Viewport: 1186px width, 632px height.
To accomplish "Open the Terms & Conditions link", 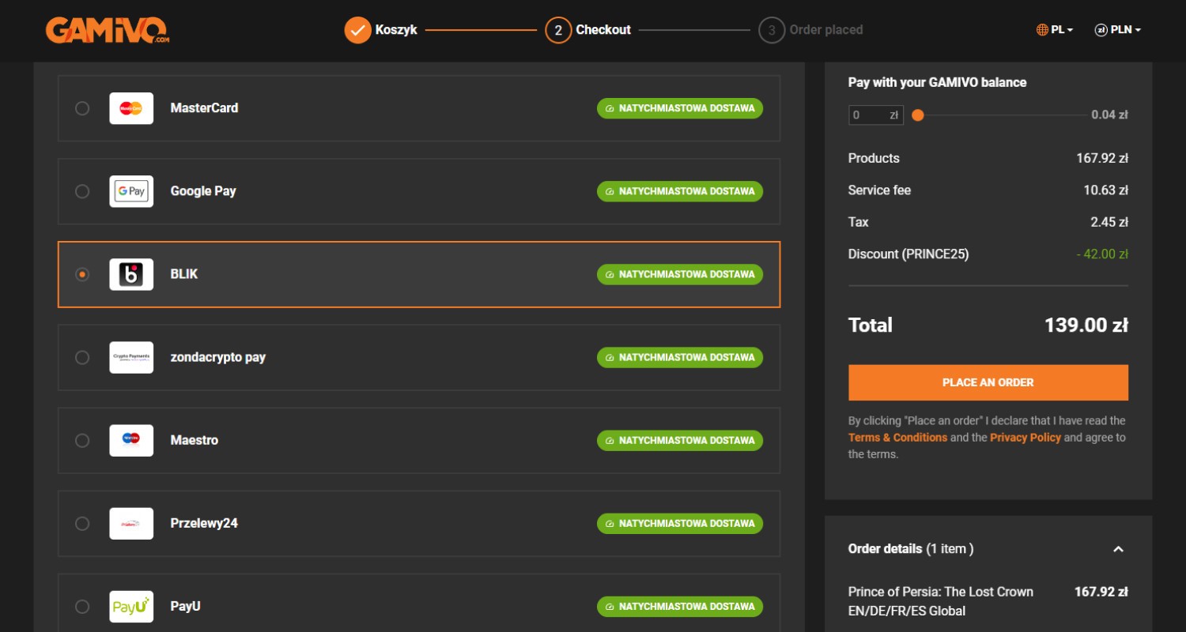I will click(x=897, y=438).
